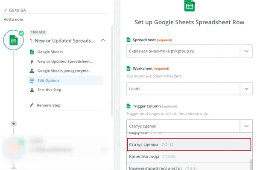Choose Качество лида COL$K option
Viewport: 257px width, 170px height.
tap(189, 157)
